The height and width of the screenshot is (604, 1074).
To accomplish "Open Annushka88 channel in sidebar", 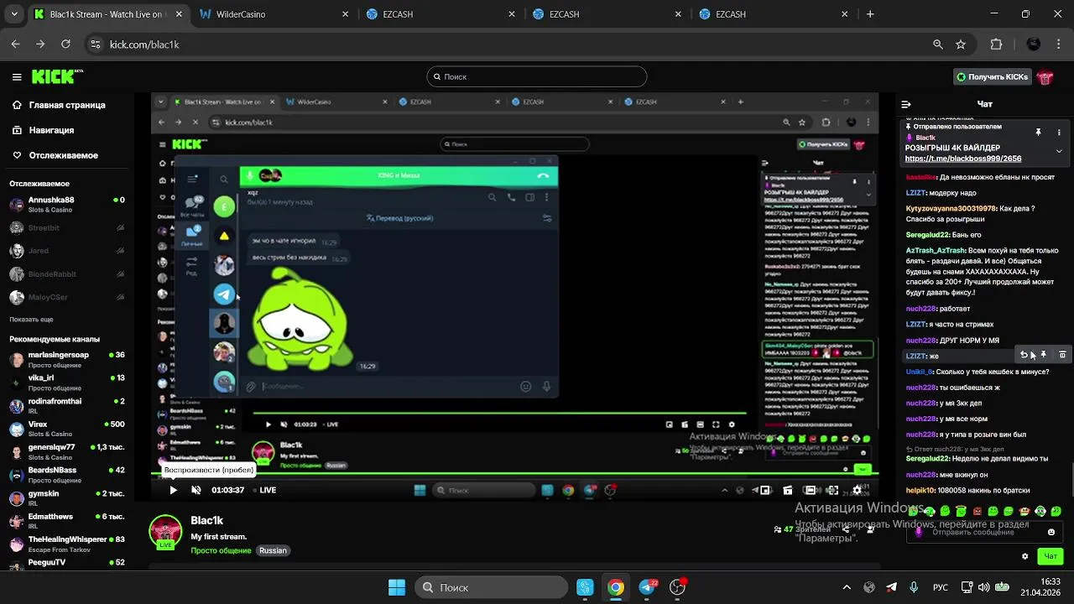I will (x=67, y=204).
